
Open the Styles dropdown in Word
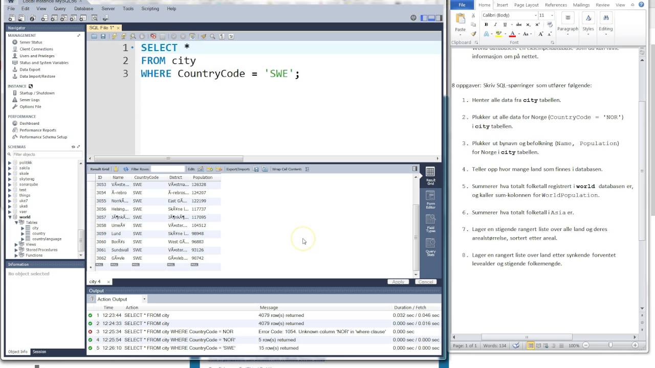point(588,23)
